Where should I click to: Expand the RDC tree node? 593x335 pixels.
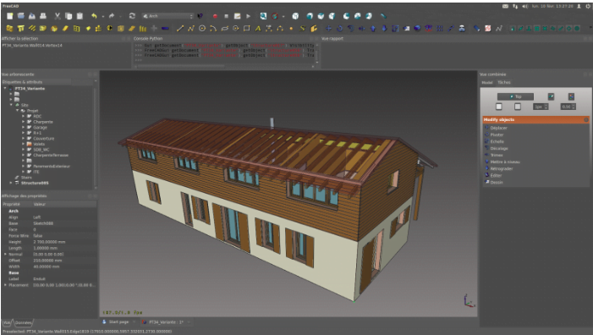pos(23,116)
